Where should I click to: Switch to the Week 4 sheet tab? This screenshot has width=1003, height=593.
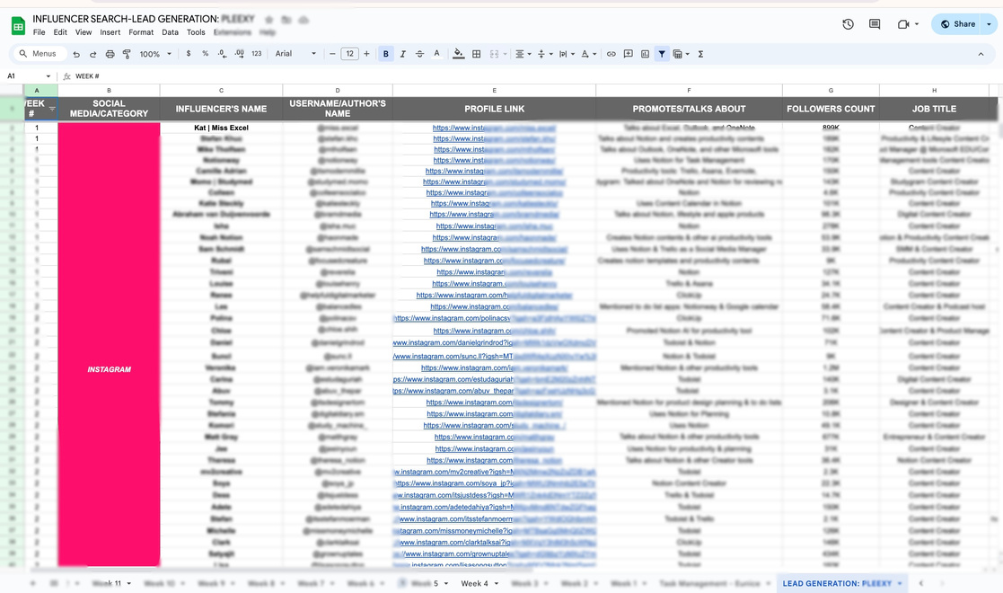(474, 583)
